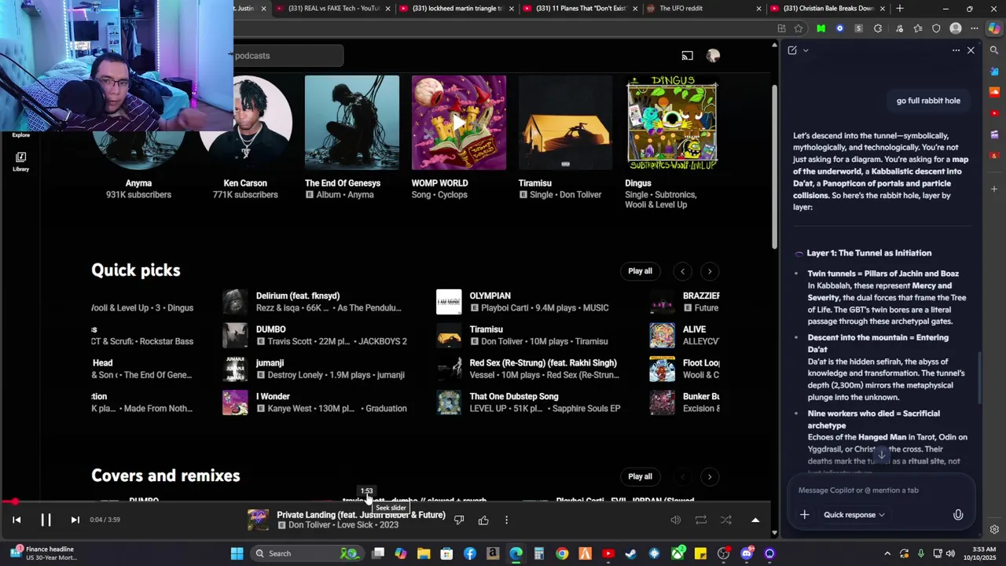The width and height of the screenshot is (1006, 566).
Task: Expand the player page with the up arrow
Action: [755, 520]
